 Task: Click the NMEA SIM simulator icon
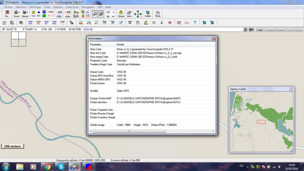tap(130, 23)
